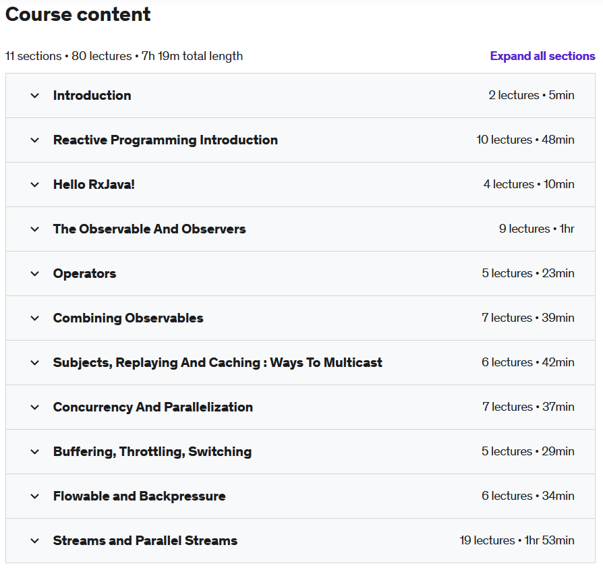Select The Observable And Observers title

click(x=149, y=229)
